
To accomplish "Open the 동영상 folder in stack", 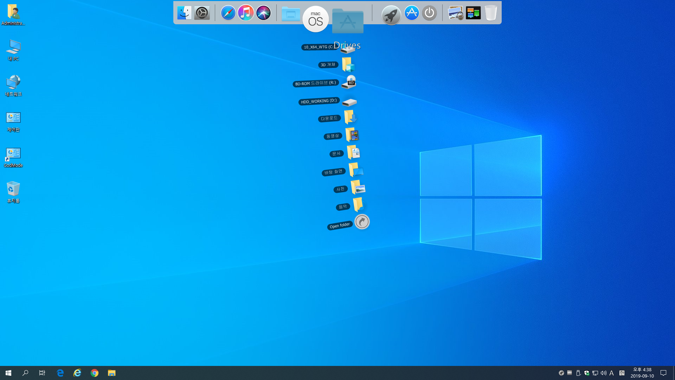I will click(352, 135).
